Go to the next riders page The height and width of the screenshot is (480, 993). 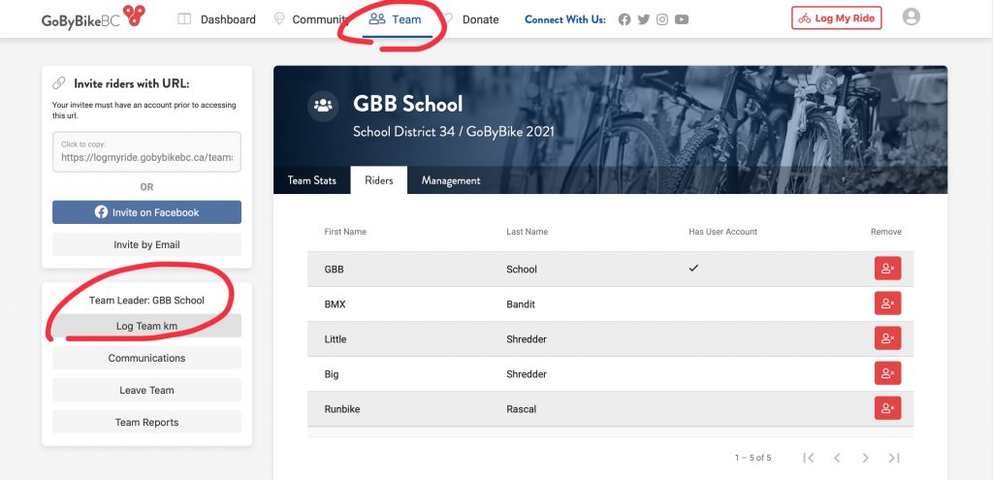click(865, 458)
